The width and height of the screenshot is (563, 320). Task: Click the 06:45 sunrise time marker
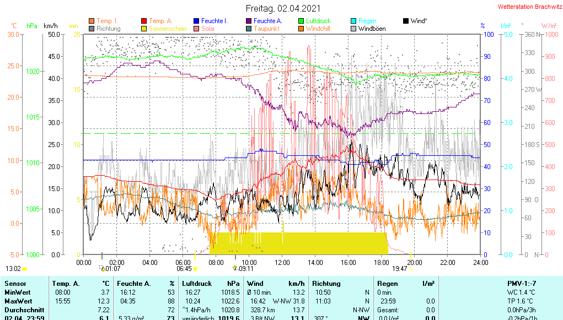[x=184, y=269]
